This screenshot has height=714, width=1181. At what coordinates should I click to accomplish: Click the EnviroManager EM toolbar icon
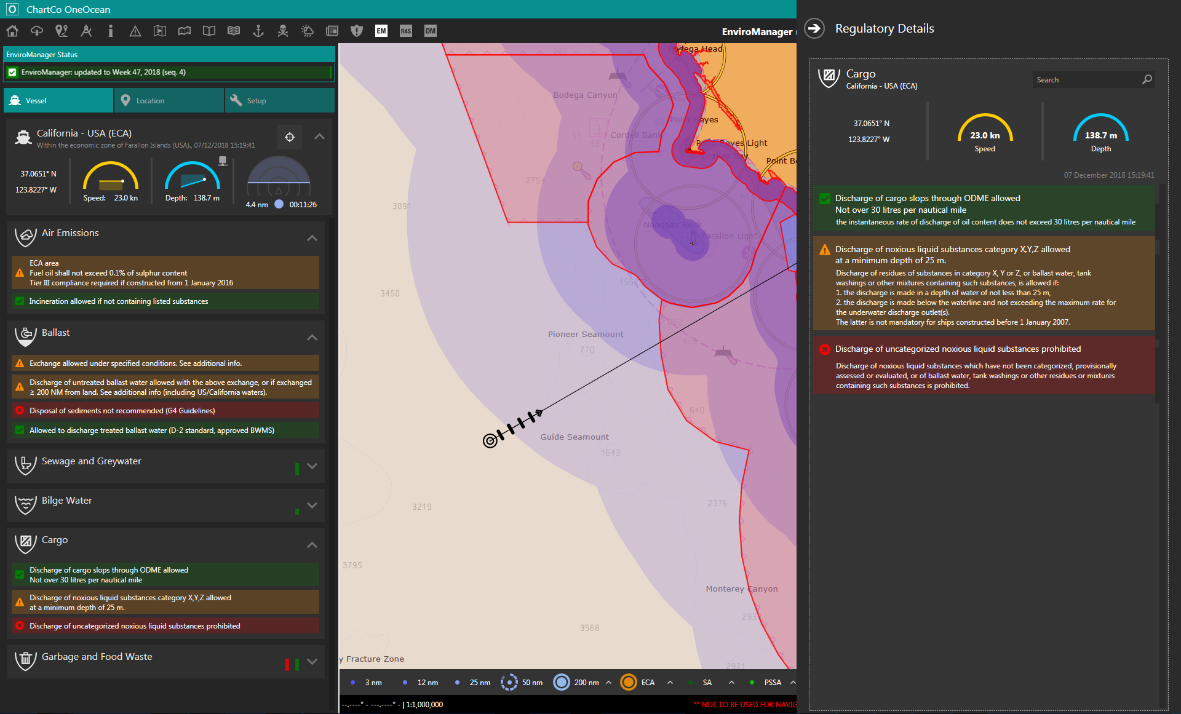(381, 32)
